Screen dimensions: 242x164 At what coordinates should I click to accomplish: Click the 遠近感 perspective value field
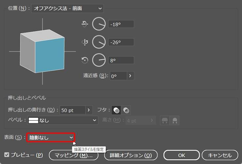(x=118, y=76)
